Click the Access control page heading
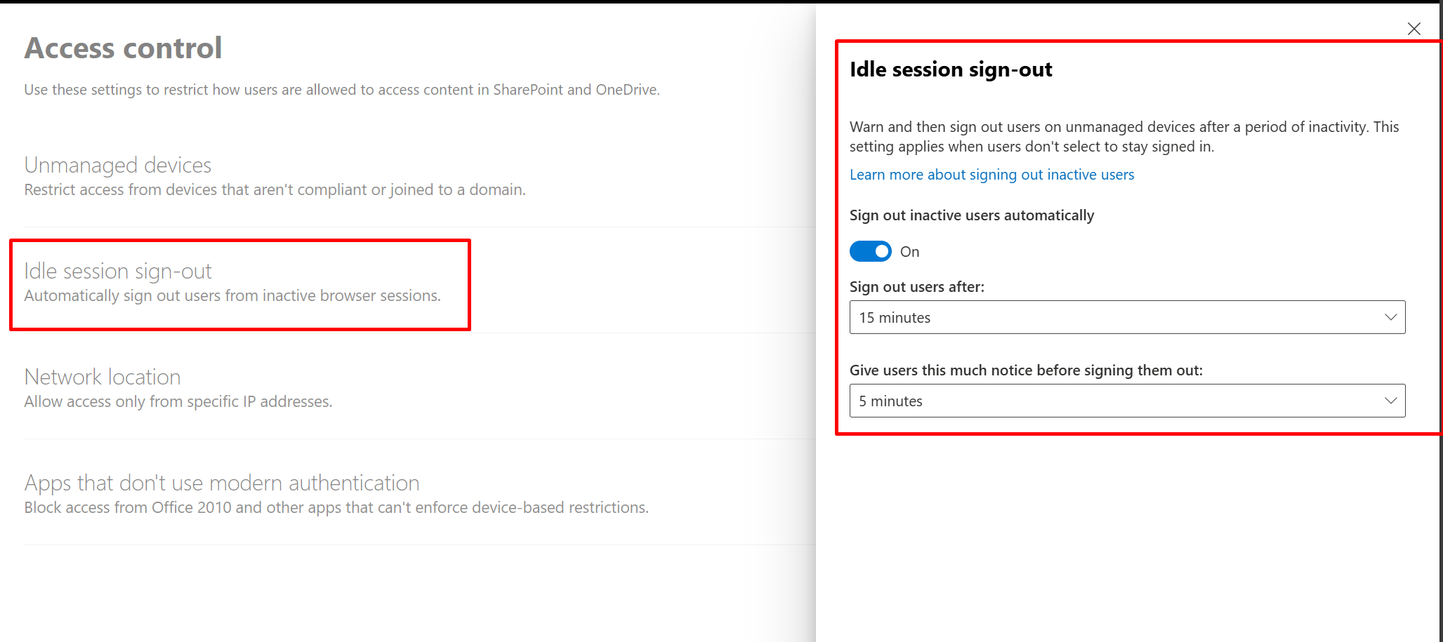Image resolution: width=1443 pixels, height=642 pixels. pyautogui.click(x=124, y=48)
